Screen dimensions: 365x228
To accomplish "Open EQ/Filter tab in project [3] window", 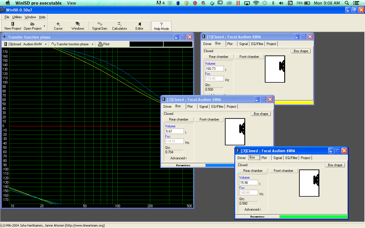I will [x=291, y=158].
